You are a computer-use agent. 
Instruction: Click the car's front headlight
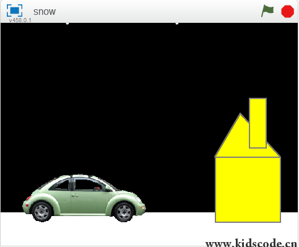pos(139,199)
